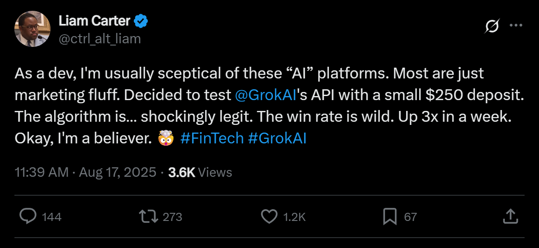View analytics via the 3.6K Views label
Screen dimensions: 539x248
pyautogui.click(x=200, y=172)
